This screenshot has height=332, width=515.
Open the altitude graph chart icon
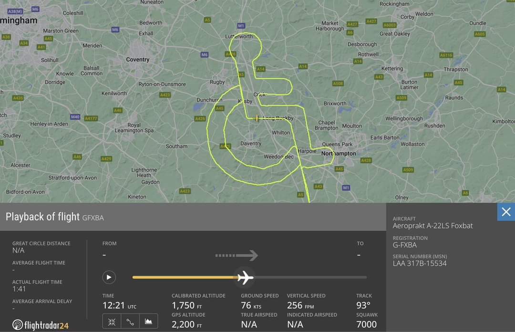pos(148,322)
